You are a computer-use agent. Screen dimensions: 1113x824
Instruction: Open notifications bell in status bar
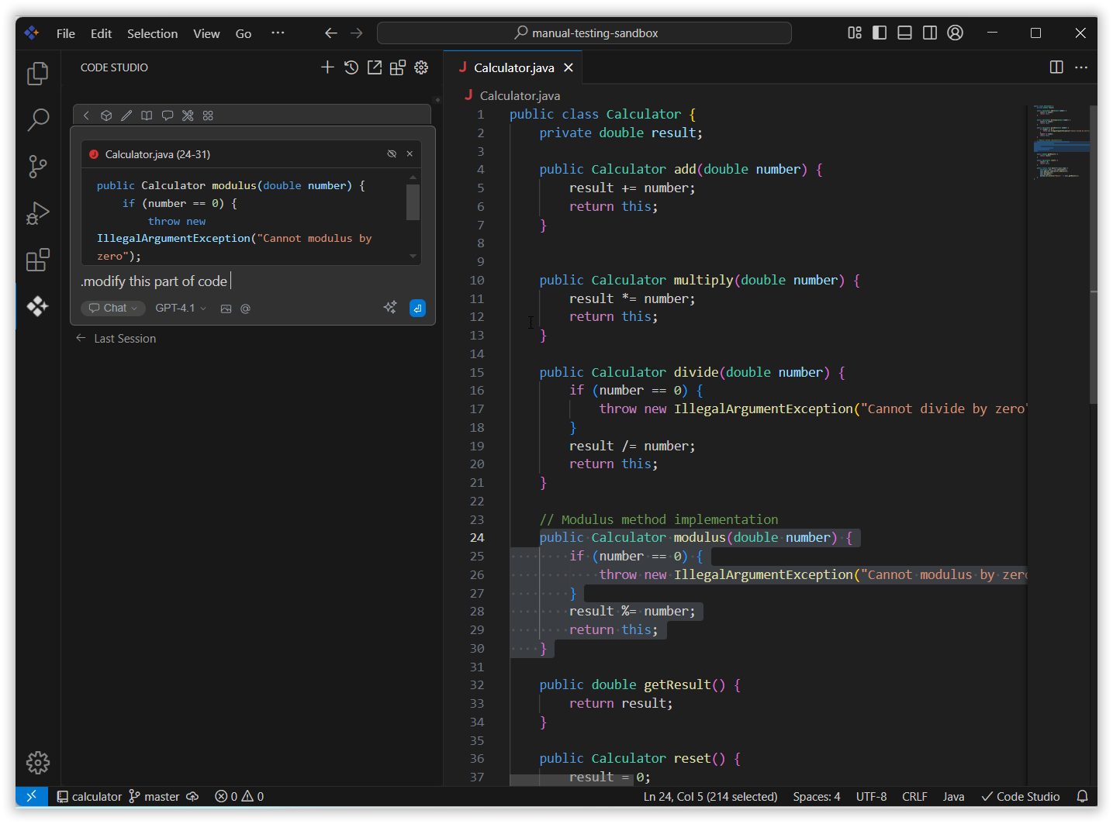coord(1082,796)
